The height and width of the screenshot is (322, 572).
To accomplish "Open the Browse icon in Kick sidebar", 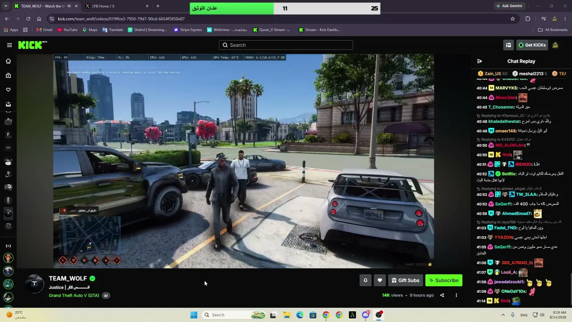I will point(8,76).
